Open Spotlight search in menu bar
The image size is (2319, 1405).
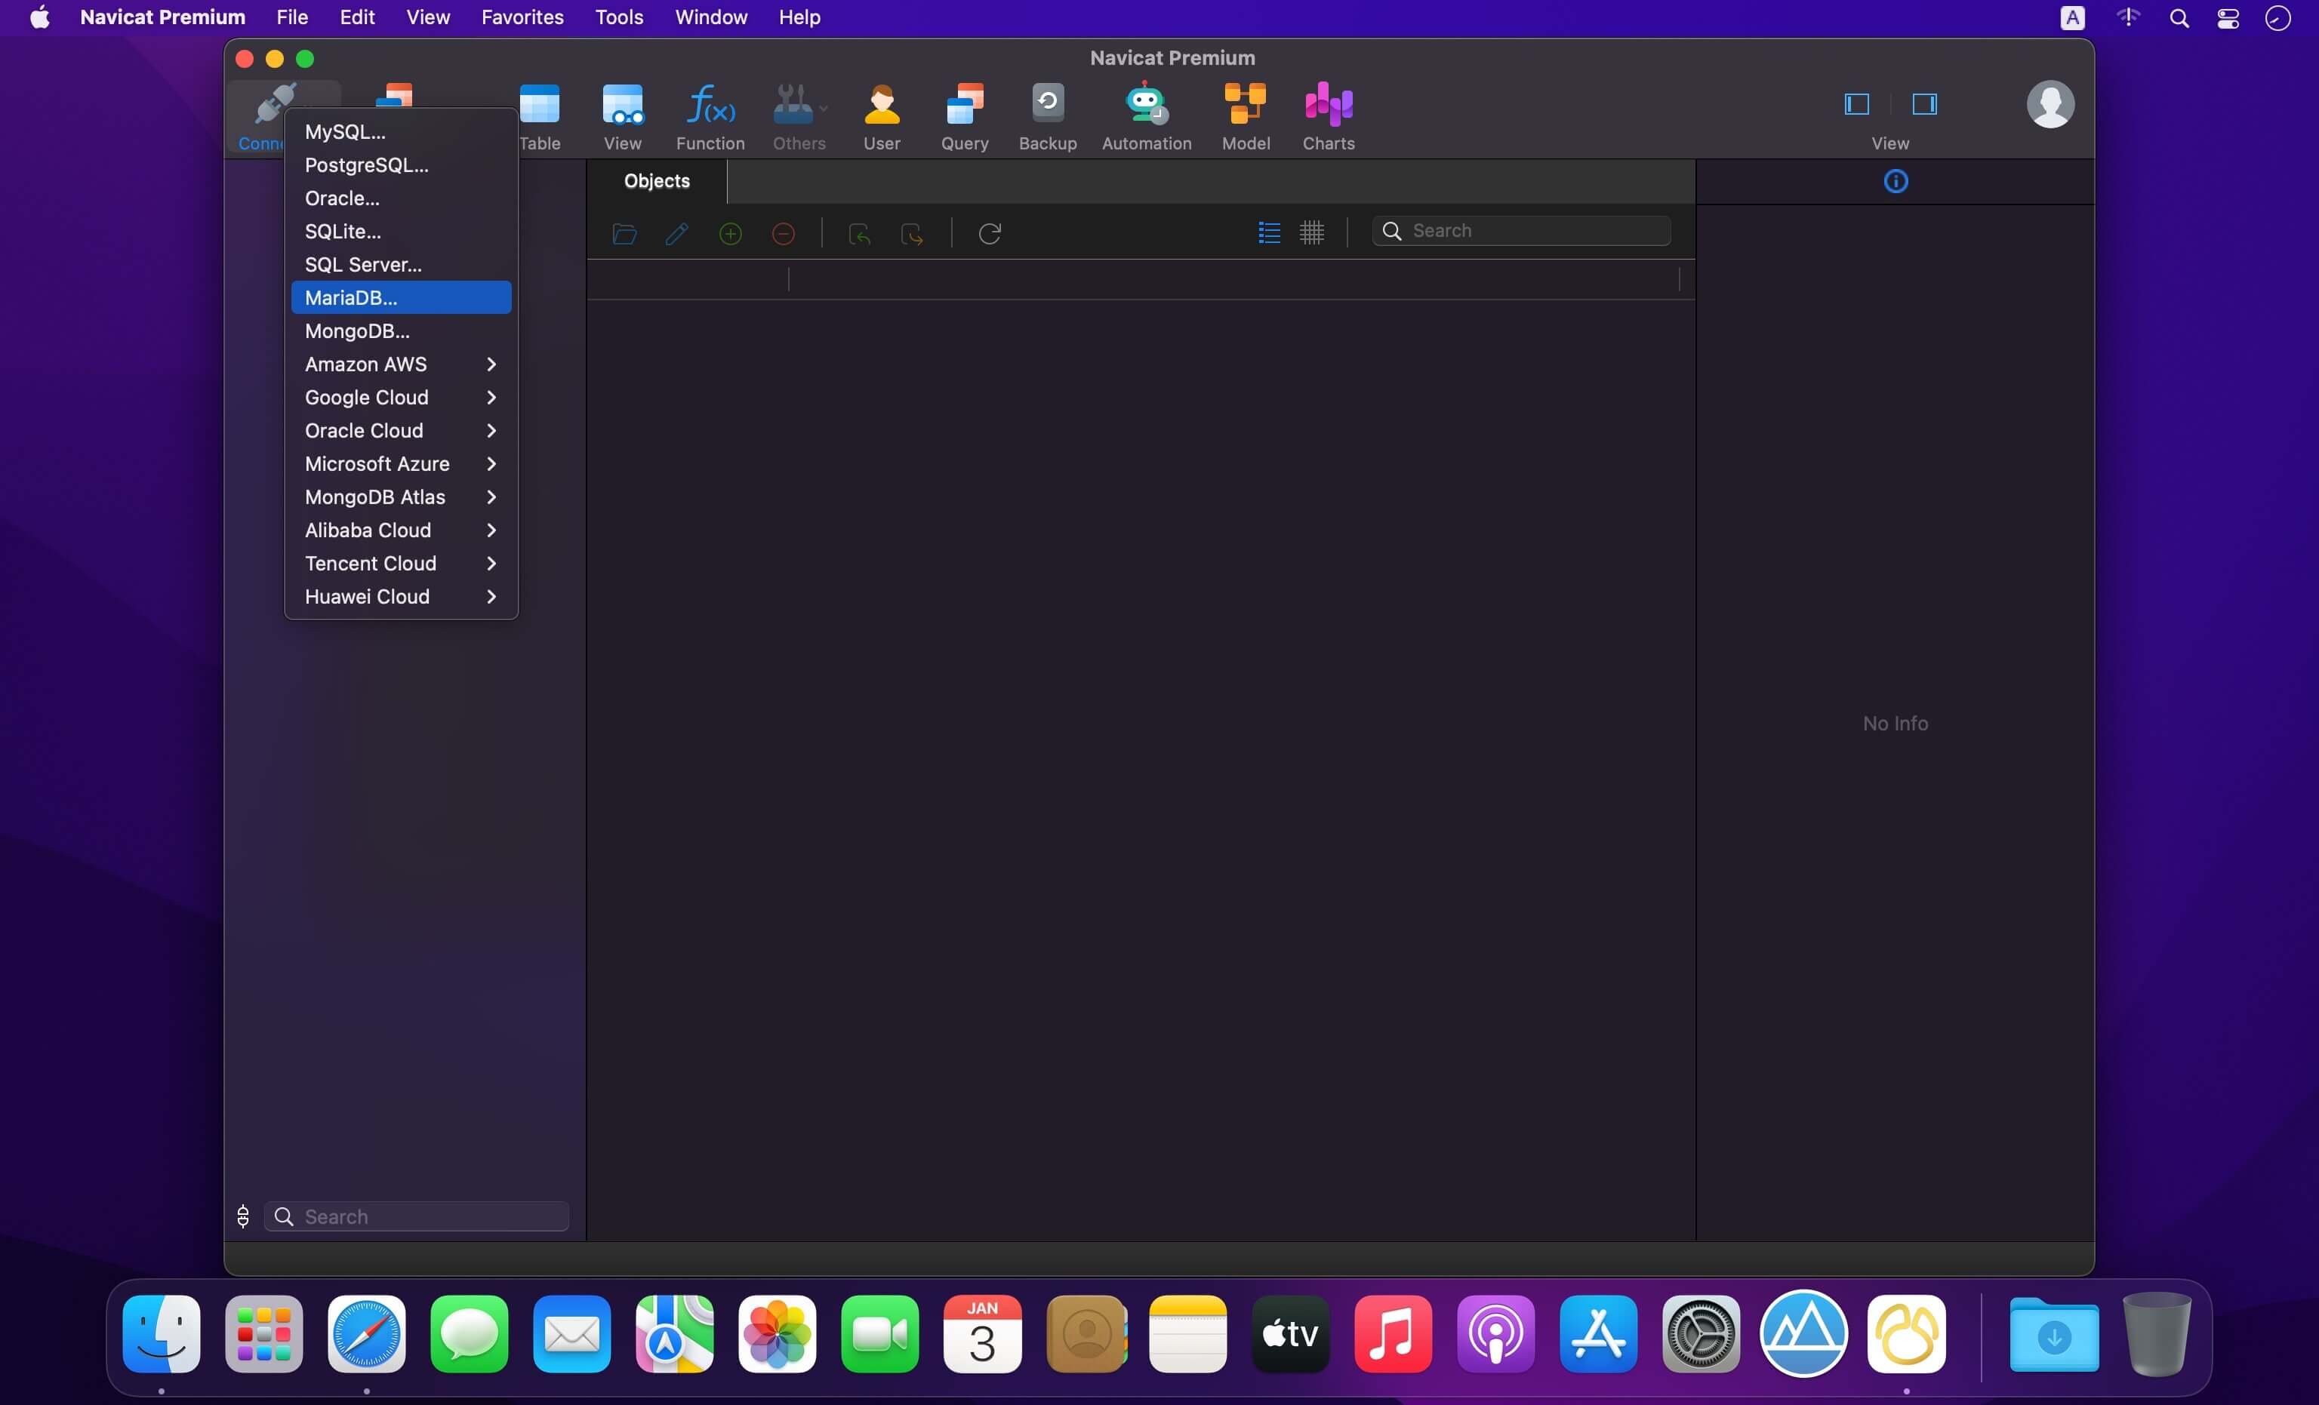[2178, 18]
